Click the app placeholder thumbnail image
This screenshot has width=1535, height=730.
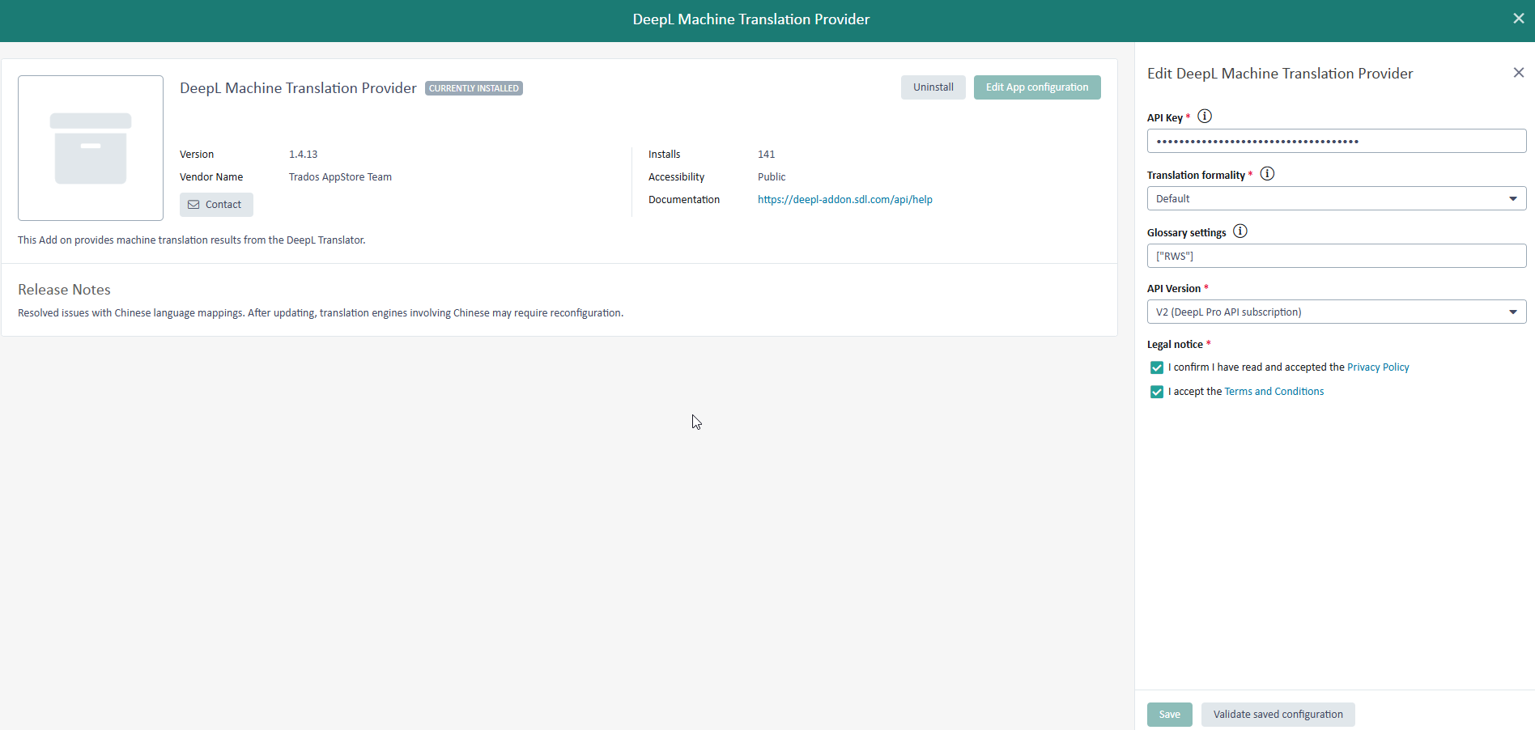(x=91, y=148)
